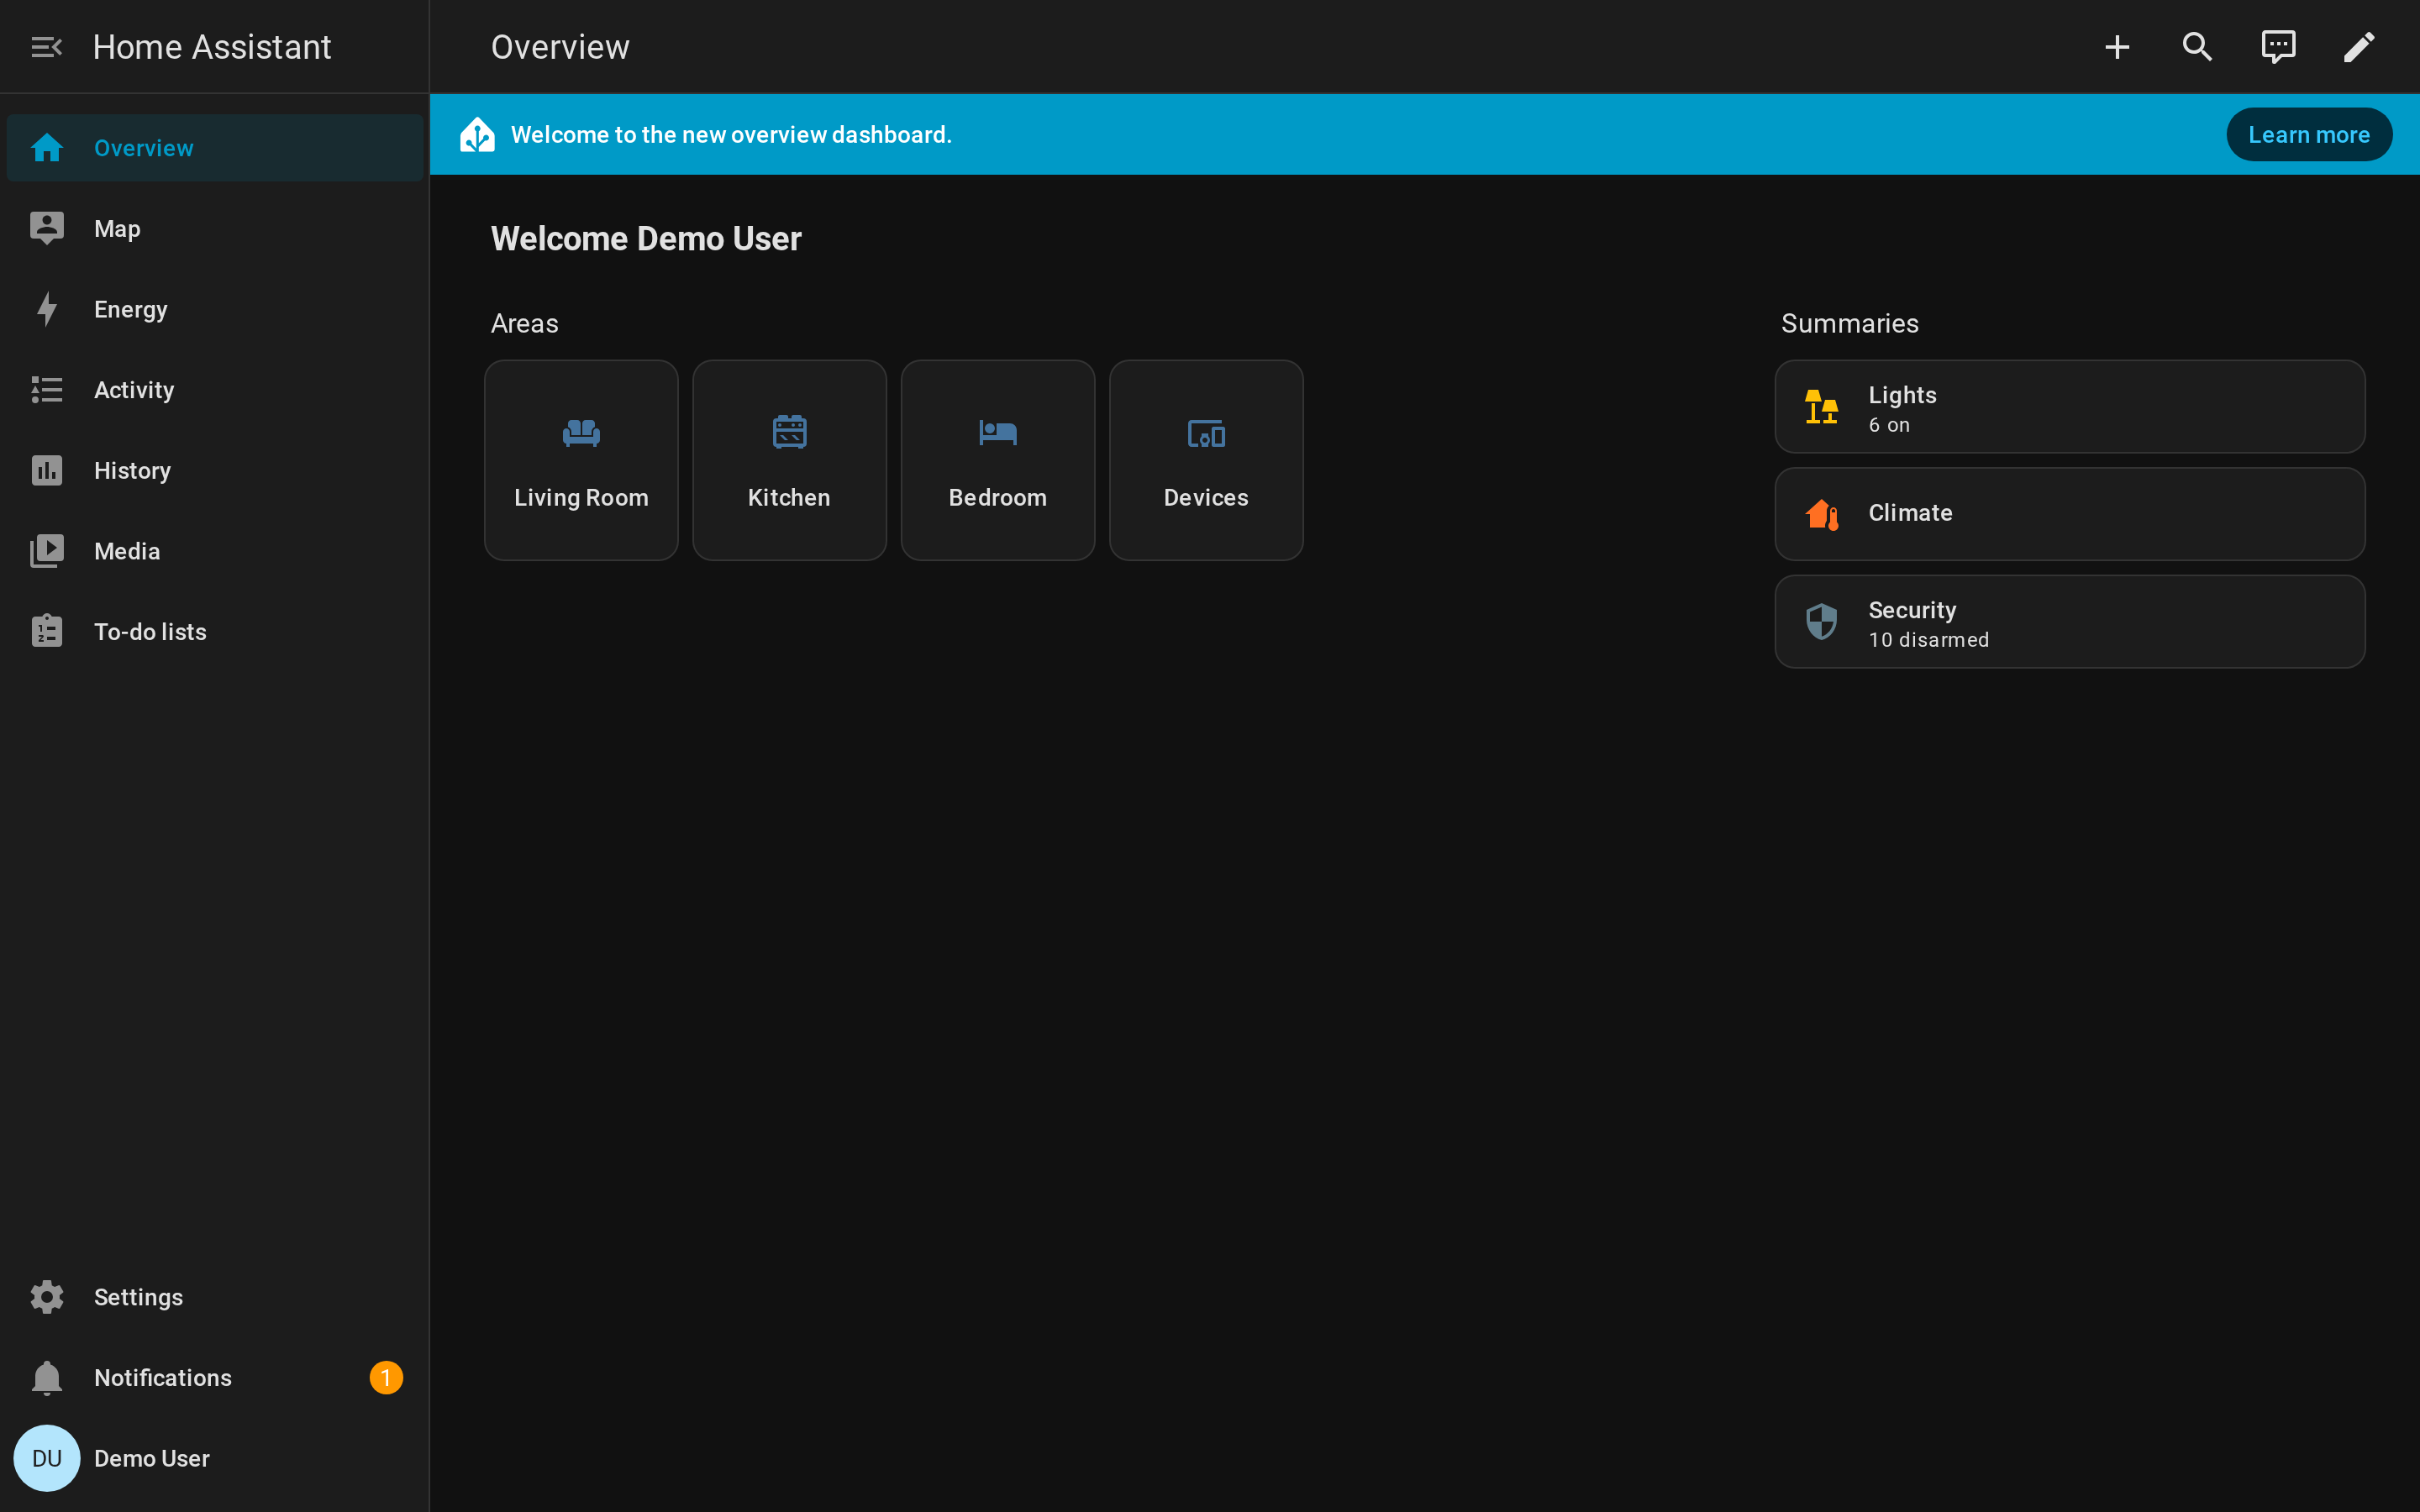Click the Security shield icon

point(1822,621)
